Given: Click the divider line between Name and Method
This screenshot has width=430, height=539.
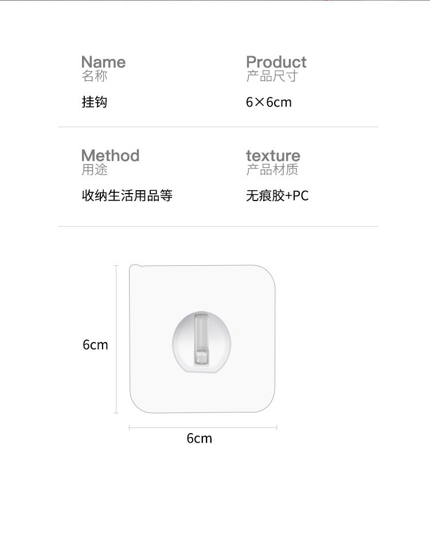Looking at the screenshot, I should (218, 127).
